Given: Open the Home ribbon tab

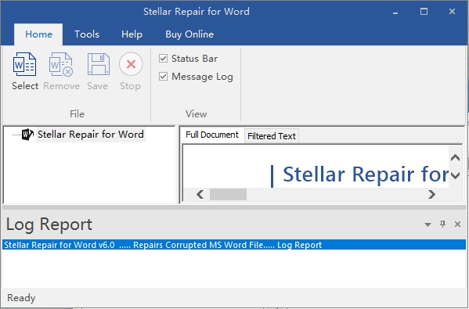Looking at the screenshot, I should click(38, 34).
